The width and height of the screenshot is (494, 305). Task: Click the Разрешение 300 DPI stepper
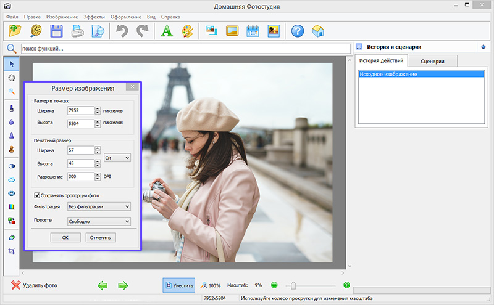pos(98,176)
